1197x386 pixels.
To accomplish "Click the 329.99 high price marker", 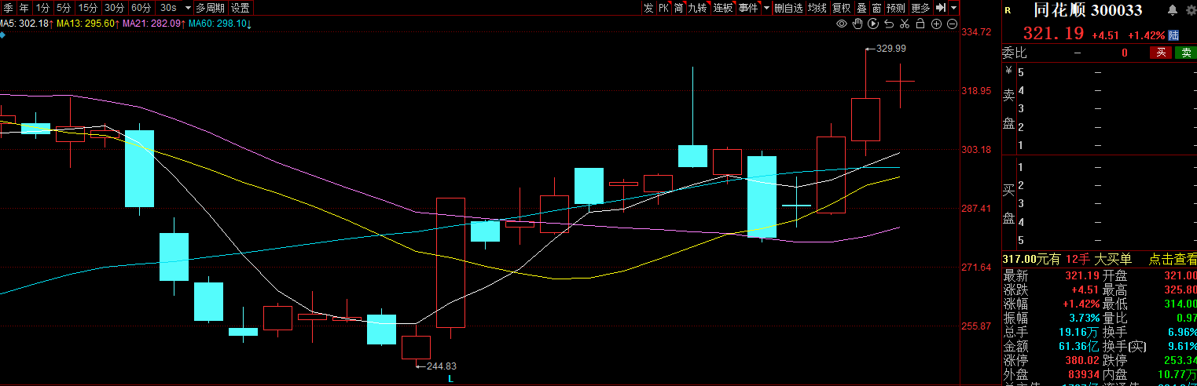I will (891, 48).
